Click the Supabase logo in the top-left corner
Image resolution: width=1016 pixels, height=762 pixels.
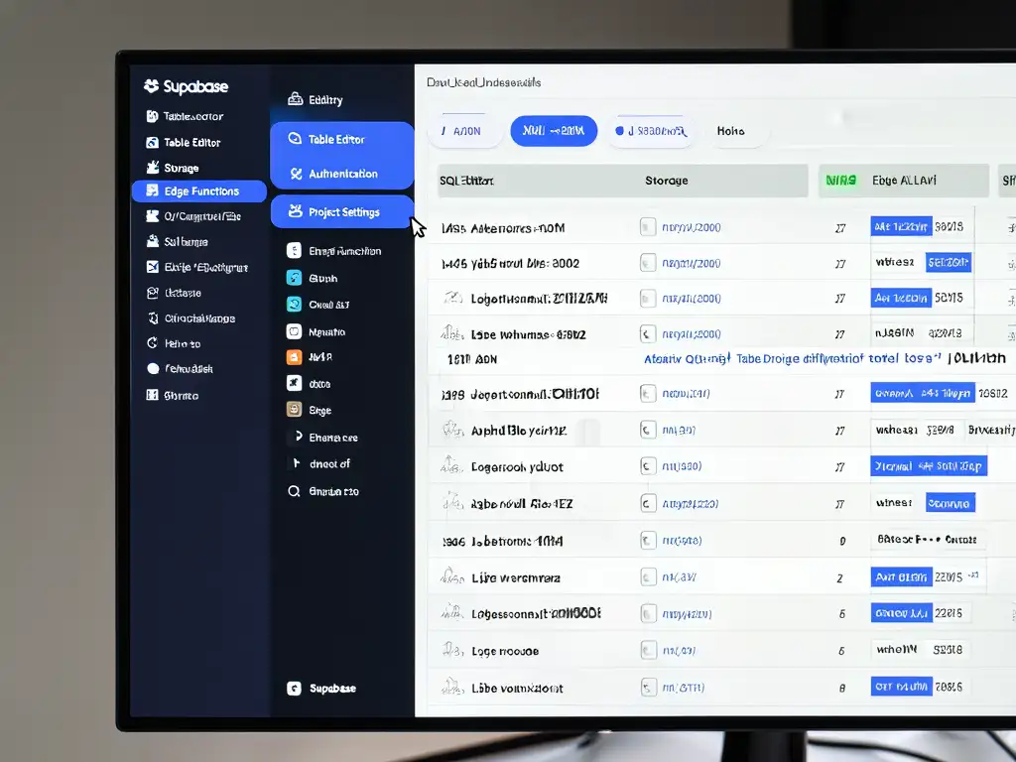point(186,86)
